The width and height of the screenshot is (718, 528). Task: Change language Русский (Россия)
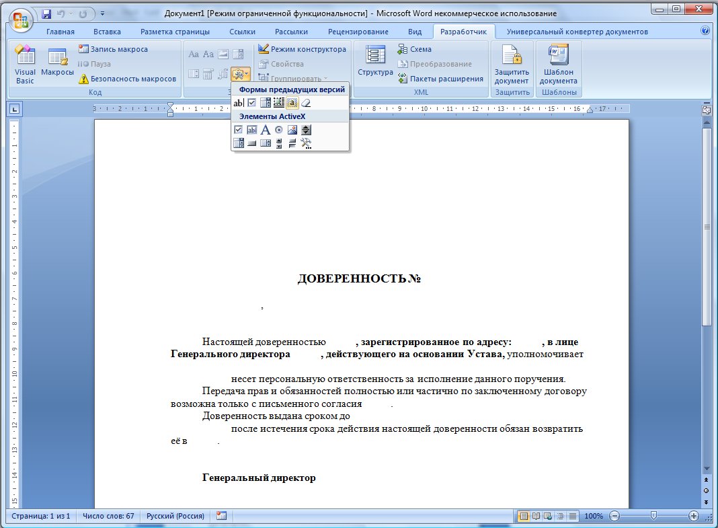click(175, 516)
